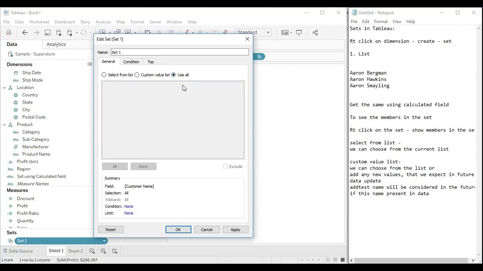
Task: Click the Reset button
Action: click(x=111, y=230)
